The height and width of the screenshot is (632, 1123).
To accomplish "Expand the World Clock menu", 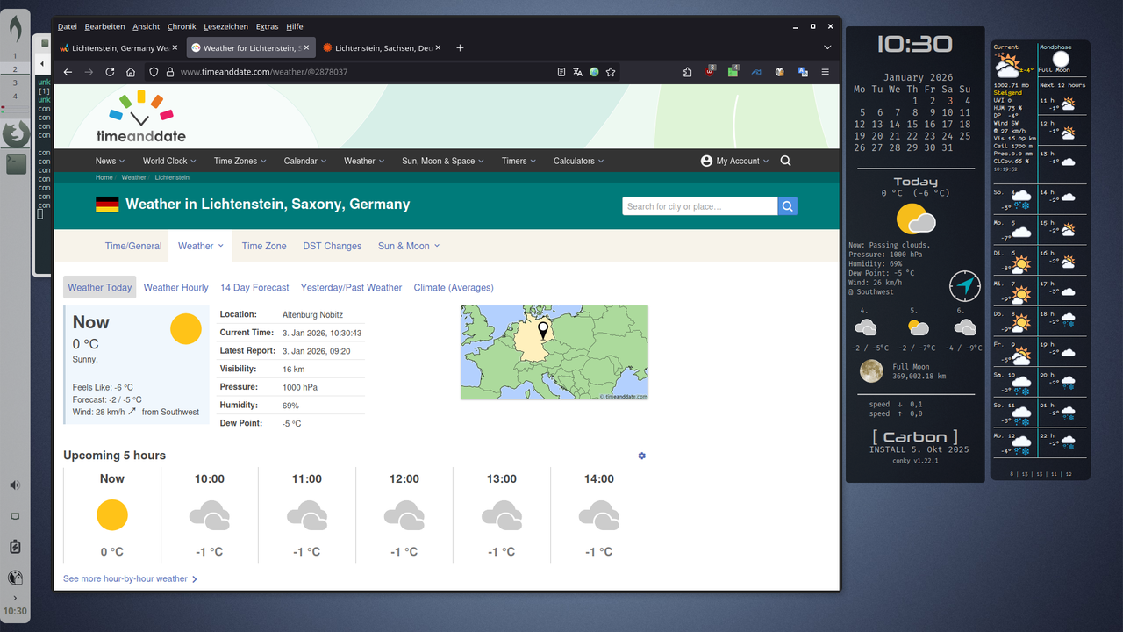I will [169, 161].
